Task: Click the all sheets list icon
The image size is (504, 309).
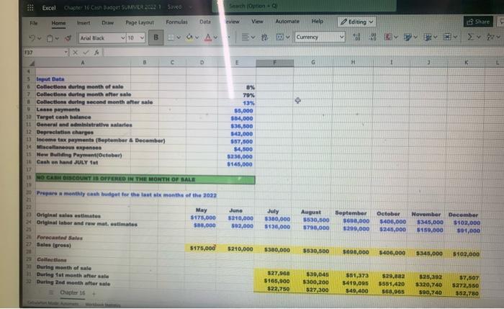Action: point(51,292)
